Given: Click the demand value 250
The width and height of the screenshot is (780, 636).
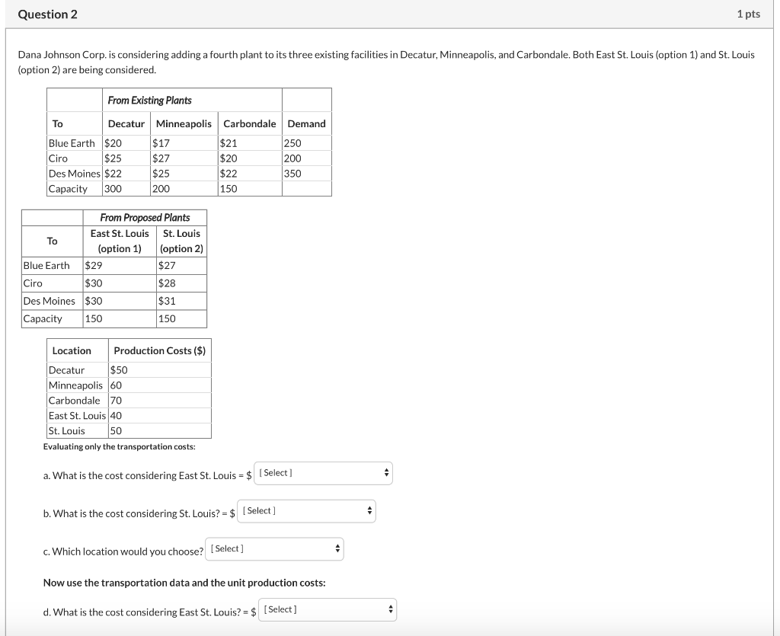Looking at the screenshot, I should (x=292, y=143).
